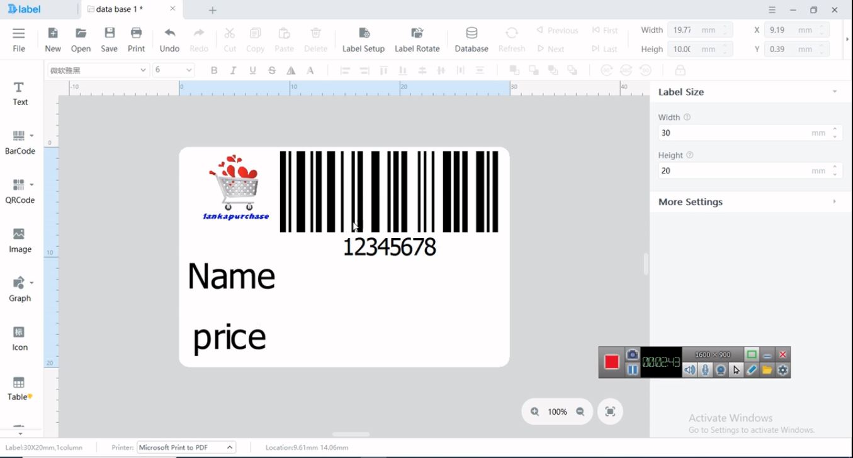This screenshot has width=853, height=458.
Task: Expand the More Settings section
Action: click(747, 202)
